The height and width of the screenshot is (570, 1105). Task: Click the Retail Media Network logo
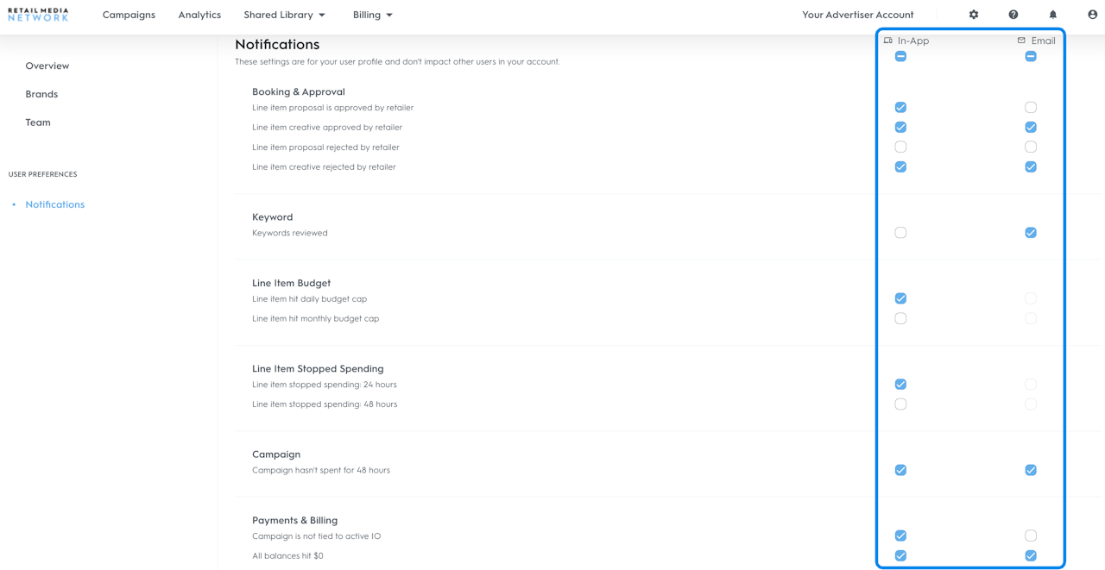[38, 15]
